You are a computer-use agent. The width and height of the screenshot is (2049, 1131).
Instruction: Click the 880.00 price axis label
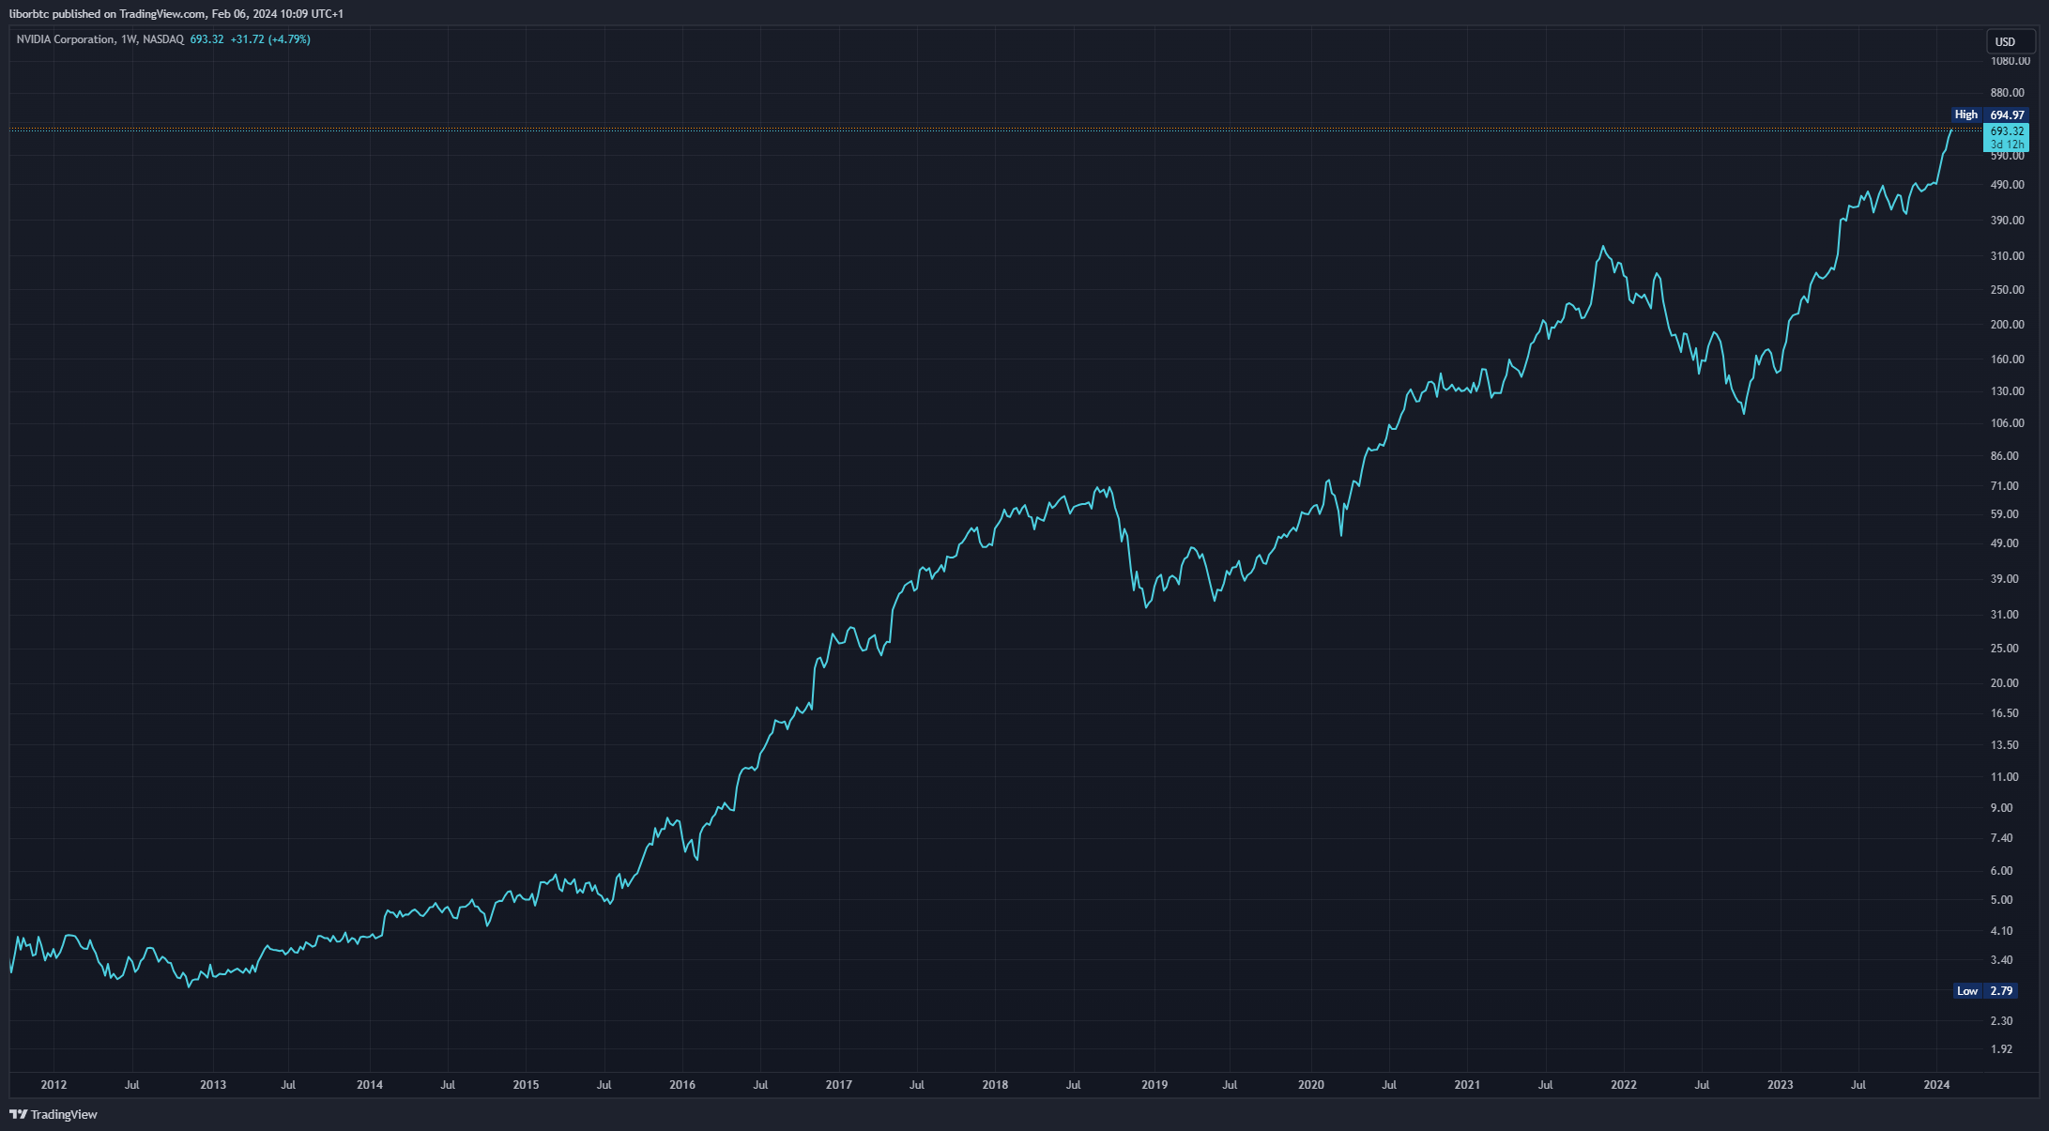click(2007, 93)
